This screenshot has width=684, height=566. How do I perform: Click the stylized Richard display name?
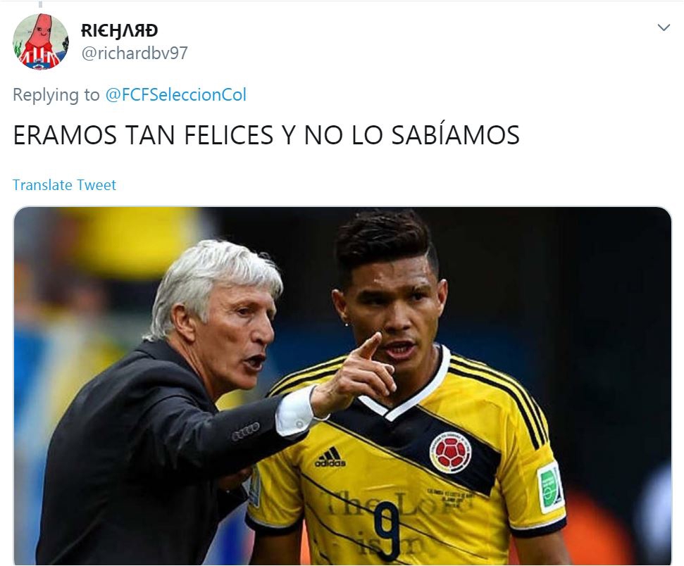(119, 30)
